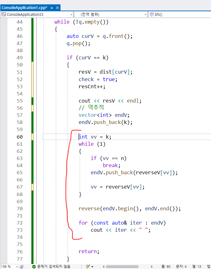Click the horizontal scrollbar right arrow
The image size is (211, 269).
coord(152,267)
